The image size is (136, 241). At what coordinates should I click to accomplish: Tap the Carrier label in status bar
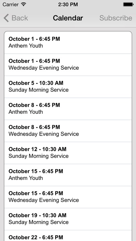(11, 4)
